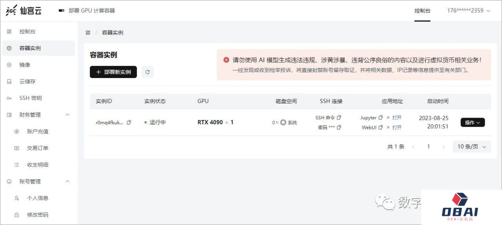This screenshot has width=502, height=225.
Task: Click the 仙宫云 logo
Action: 24,11
